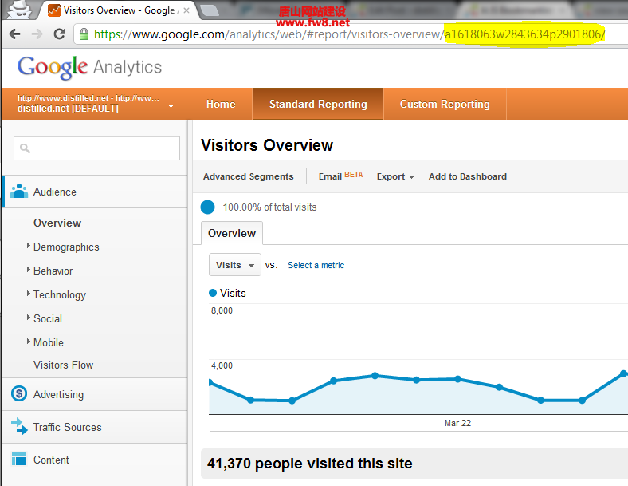This screenshot has width=628, height=486.
Task: Open the Export dropdown menu
Action: click(x=395, y=176)
